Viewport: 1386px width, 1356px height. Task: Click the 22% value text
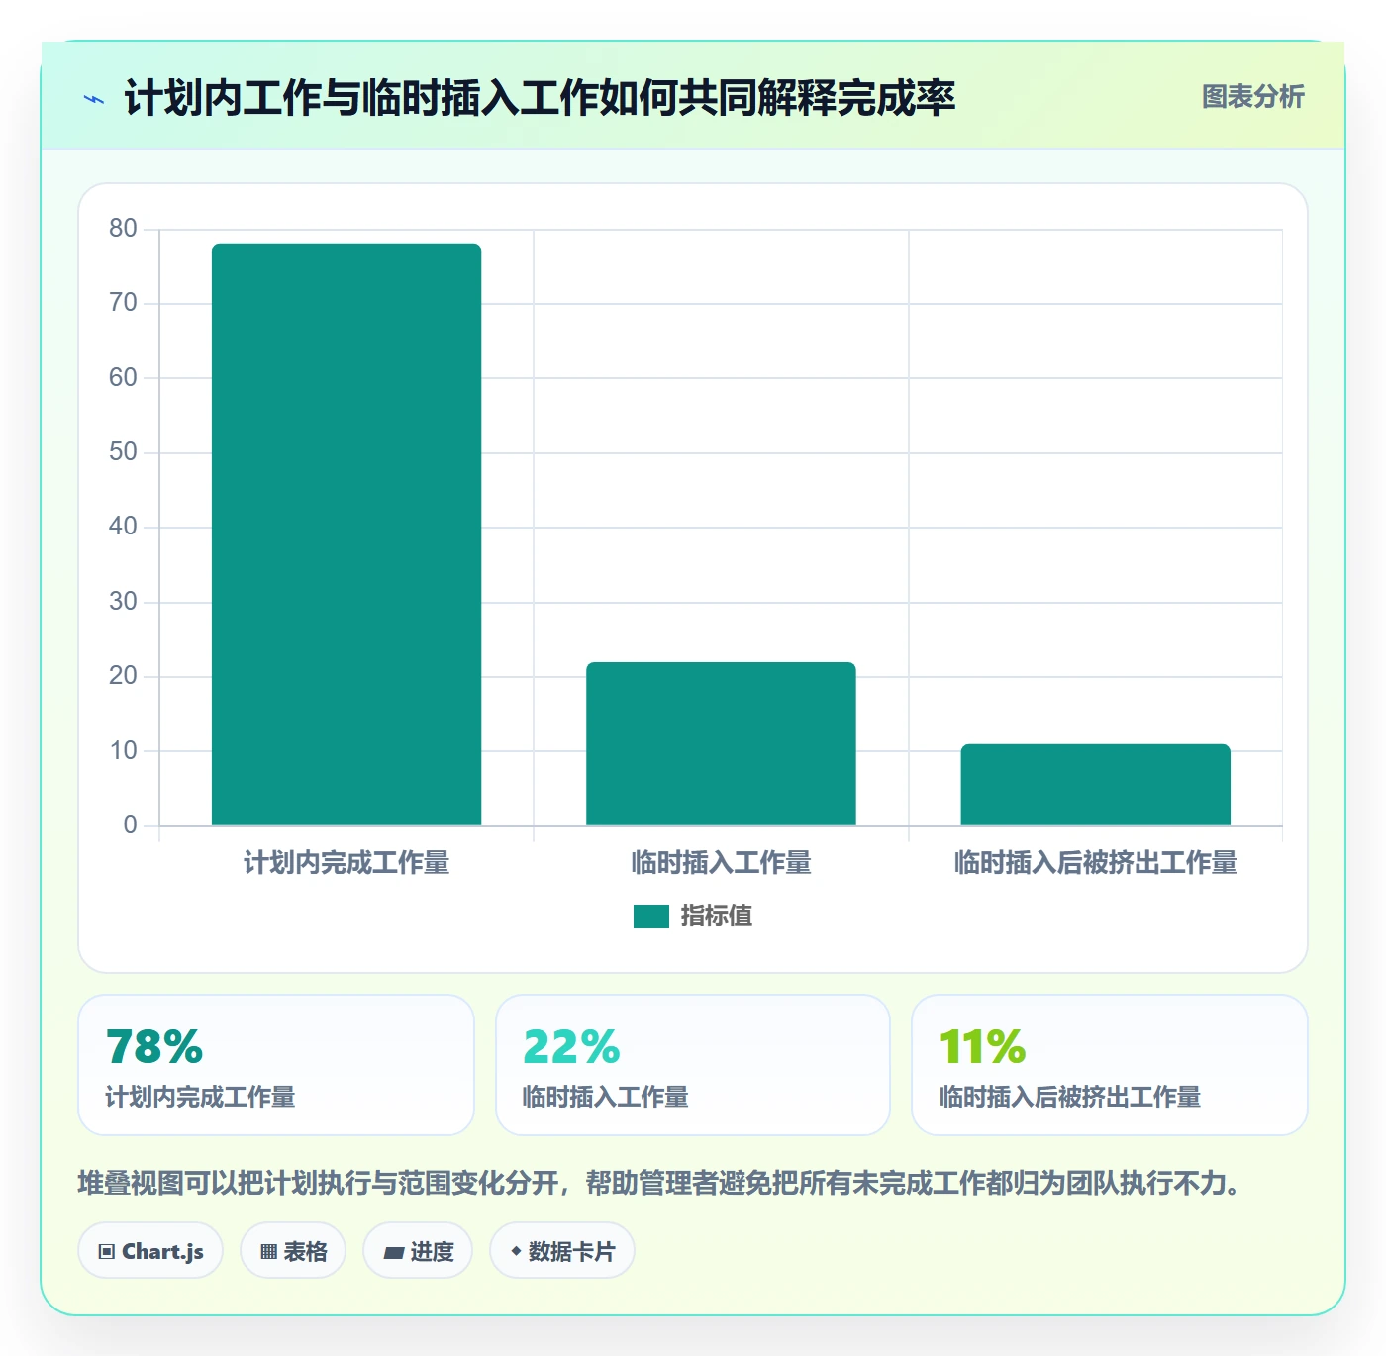(571, 1046)
